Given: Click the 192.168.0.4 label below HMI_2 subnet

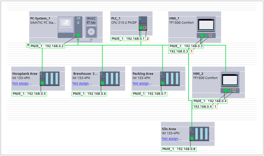Looking at the screenshot, I should pyautogui.click(x=203, y=107).
